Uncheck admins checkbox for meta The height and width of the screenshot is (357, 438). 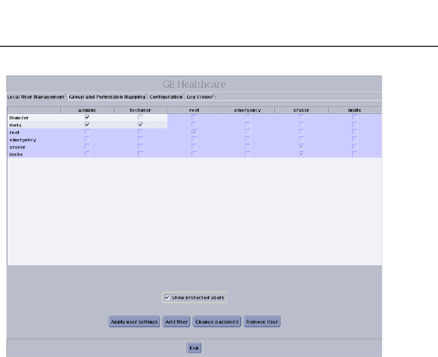tap(87, 125)
